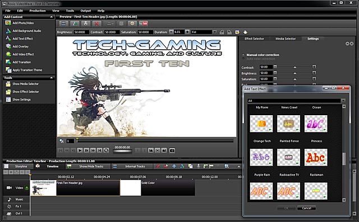Click the Add Photo/Video icon

click(8, 23)
